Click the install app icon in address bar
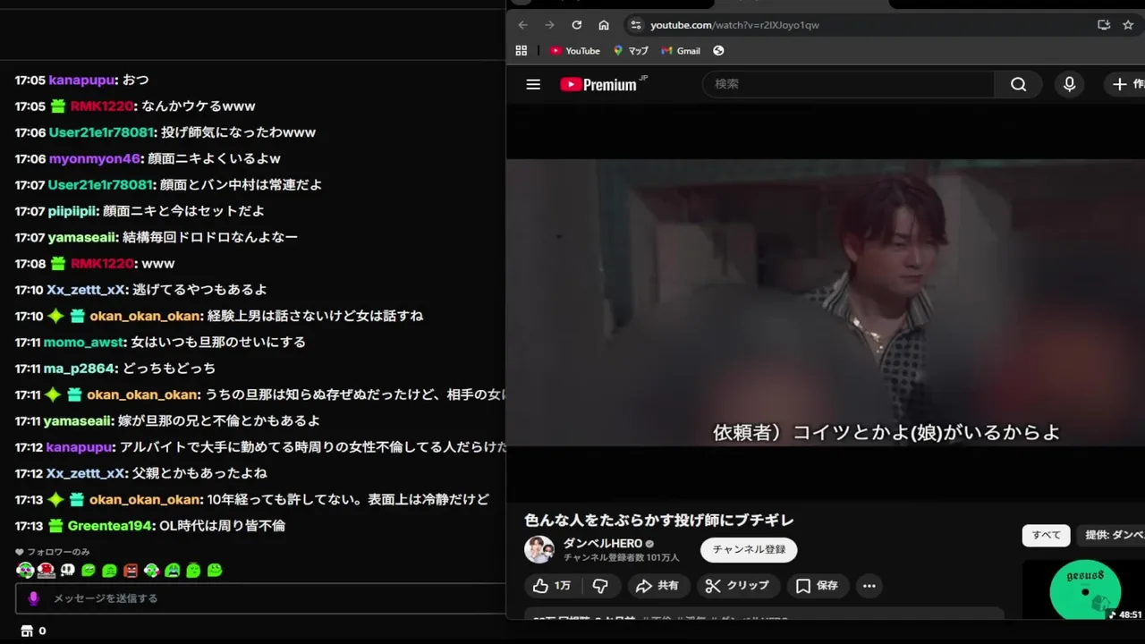1145x644 pixels. tap(1104, 25)
